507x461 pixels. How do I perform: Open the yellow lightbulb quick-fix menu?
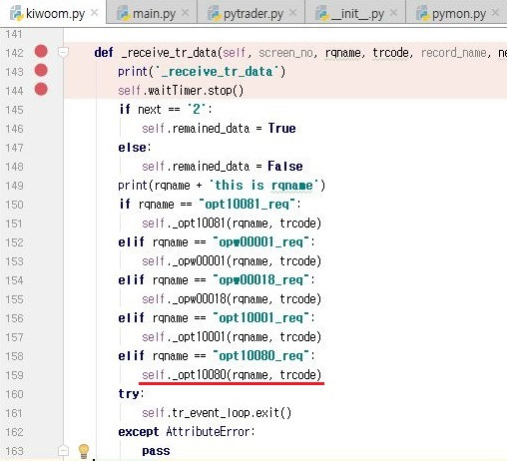click(84, 451)
